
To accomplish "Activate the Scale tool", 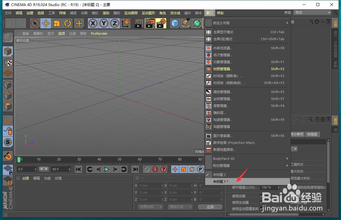I will (x=56, y=23).
